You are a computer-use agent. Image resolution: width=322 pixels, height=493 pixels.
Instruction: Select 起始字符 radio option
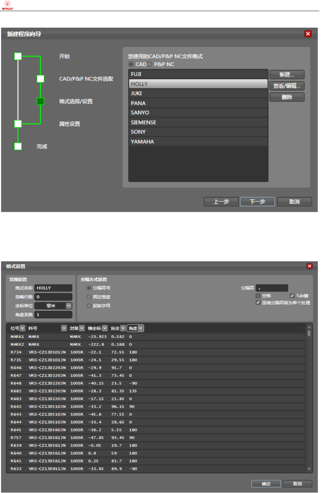pos(89,306)
